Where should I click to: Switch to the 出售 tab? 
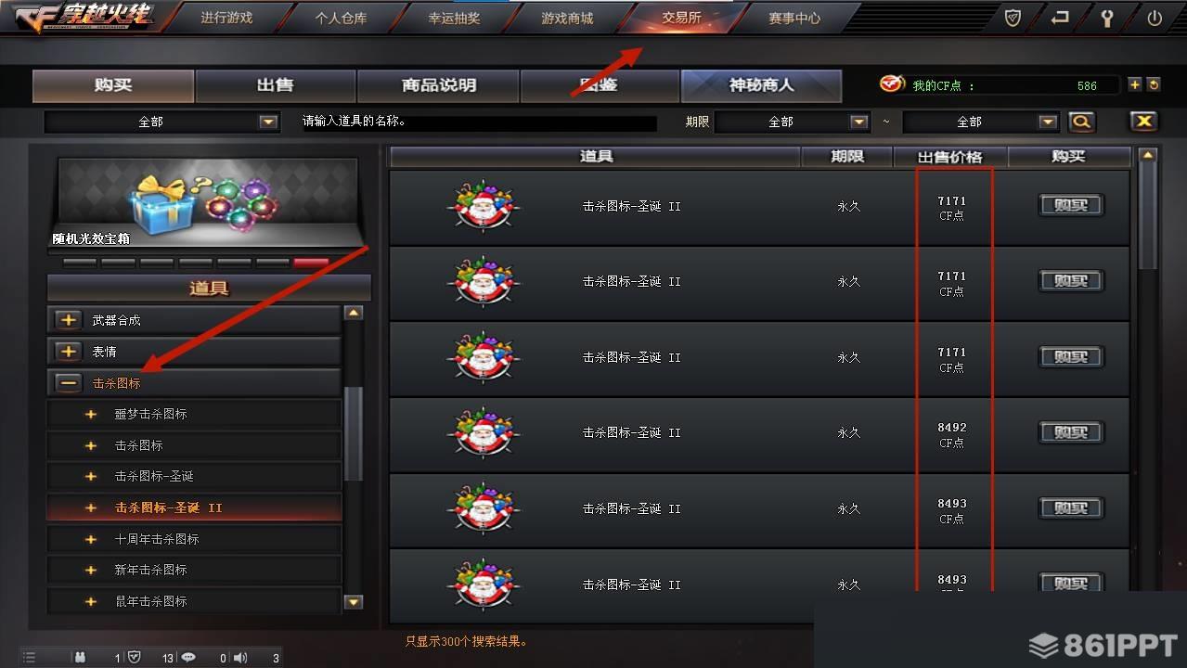click(x=276, y=85)
